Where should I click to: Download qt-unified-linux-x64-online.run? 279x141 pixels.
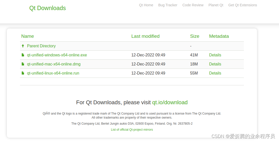click(53, 73)
